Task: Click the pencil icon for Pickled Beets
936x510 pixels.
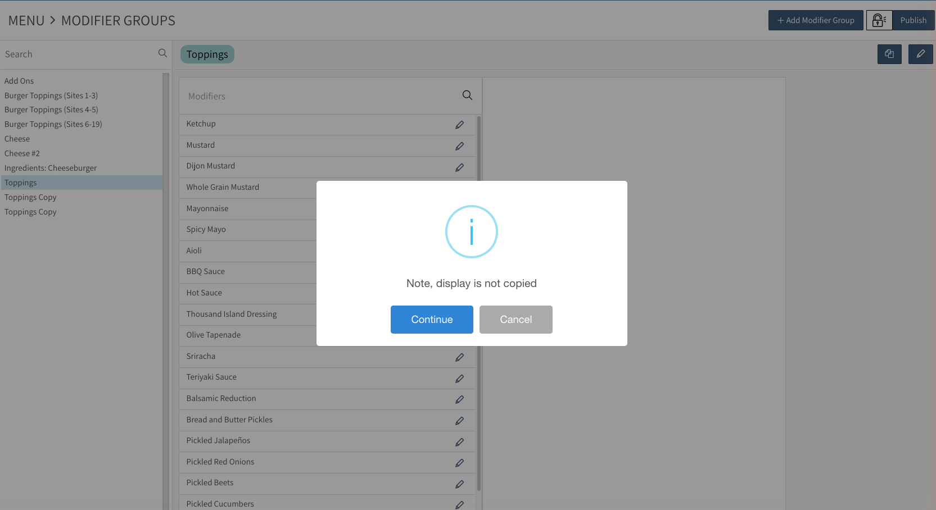Action: [460, 484]
